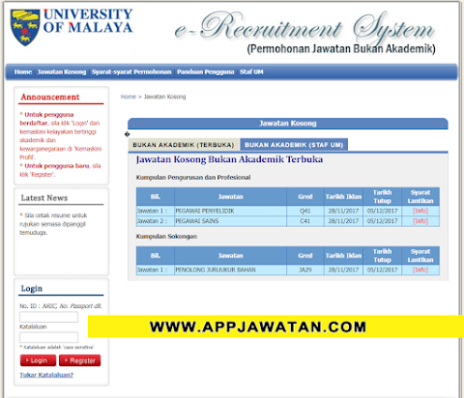Click the e-Recruitment System banner title
This screenshot has height=398, width=464.
(304, 28)
